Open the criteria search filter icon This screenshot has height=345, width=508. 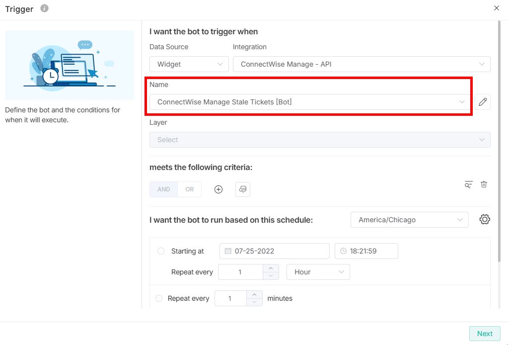pyautogui.click(x=468, y=184)
